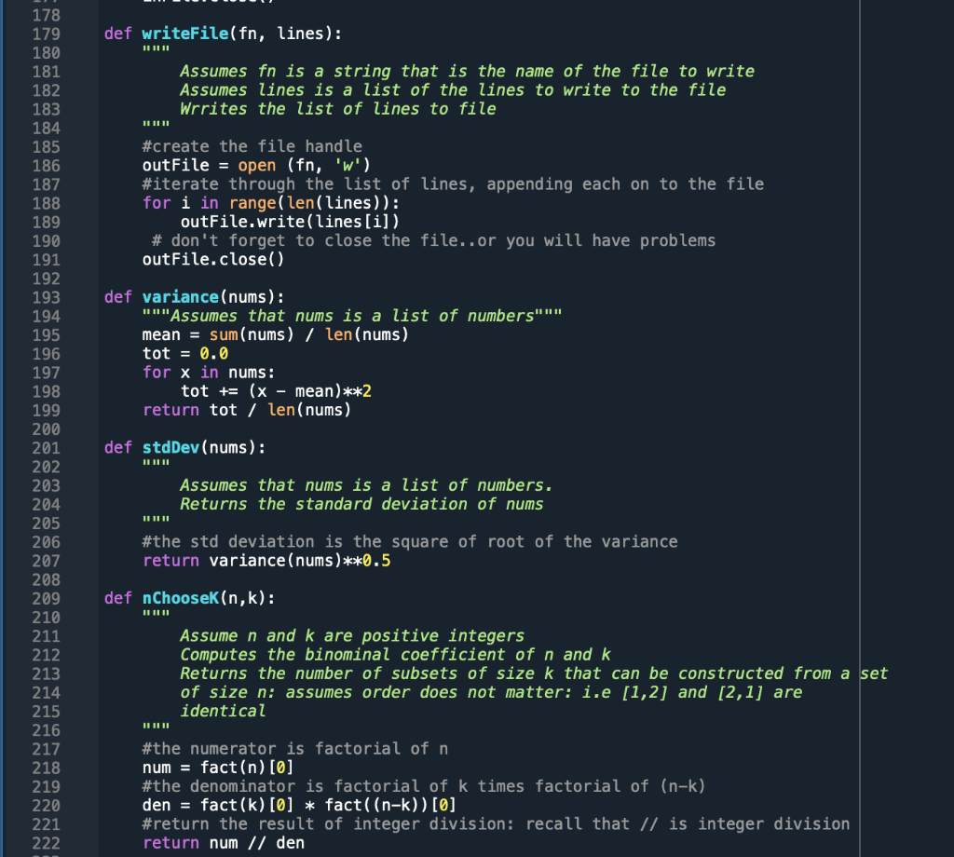The height and width of the screenshot is (857, 954).
Task: Click 'num = fact(n)[0]' line
Action: coord(218,768)
